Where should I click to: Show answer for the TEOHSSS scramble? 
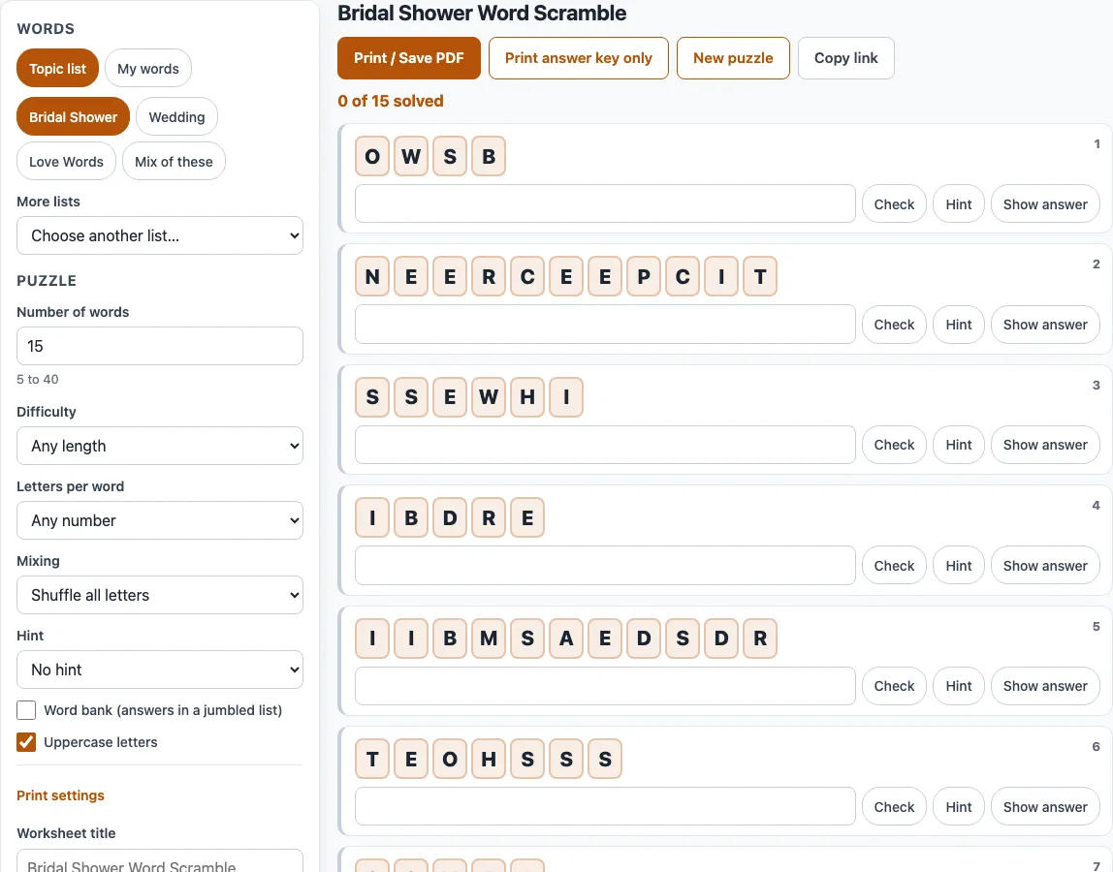[x=1045, y=807]
